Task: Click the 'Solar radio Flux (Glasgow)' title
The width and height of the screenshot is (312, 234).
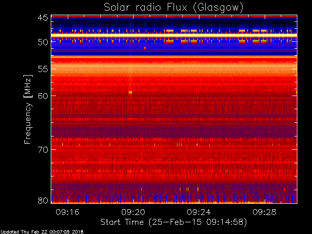Action: 174,8
